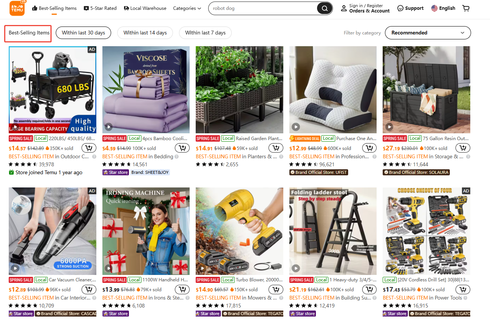The height and width of the screenshot is (320, 490).
Task: Open the shopping cart icon in header
Action: (x=466, y=8)
